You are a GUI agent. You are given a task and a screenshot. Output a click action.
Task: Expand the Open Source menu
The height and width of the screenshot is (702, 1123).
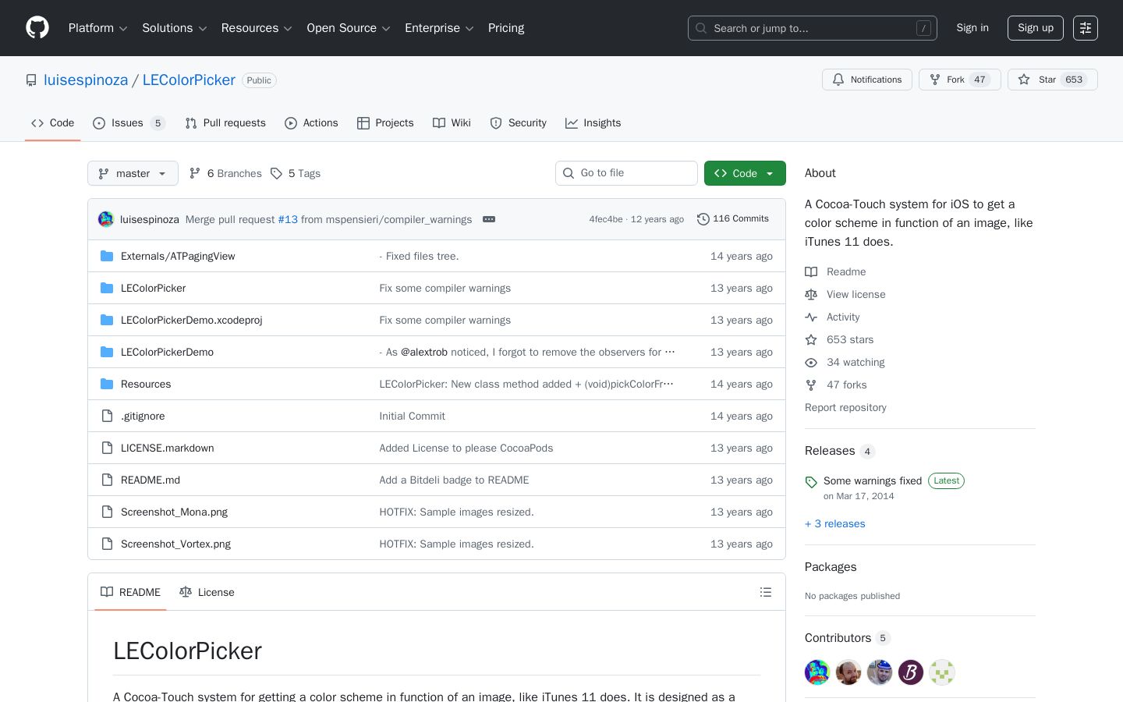coord(349,28)
